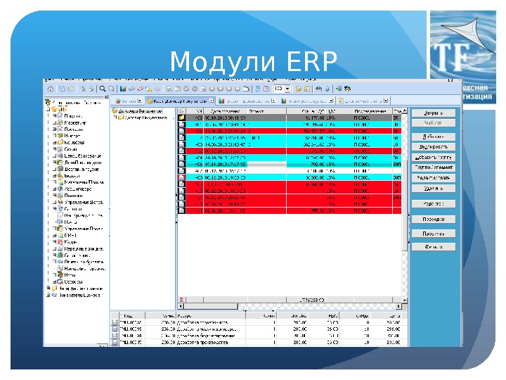This screenshot has height=380, width=506.
Task: Click the Родитель button
Action: click(x=434, y=204)
